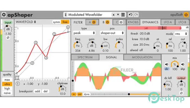Click the bandwidth oct knob

click(x=105, y=46)
